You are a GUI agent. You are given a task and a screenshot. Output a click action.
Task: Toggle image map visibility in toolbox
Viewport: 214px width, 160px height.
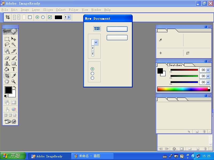pyautogui.click(x=7, y=102)
